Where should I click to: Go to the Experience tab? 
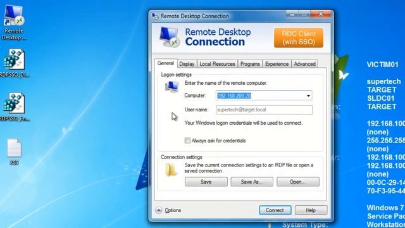(x=277, y=64)
